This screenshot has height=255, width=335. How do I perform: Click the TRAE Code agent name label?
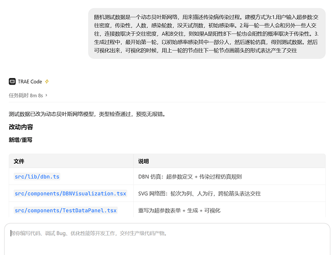pos(30,82)
